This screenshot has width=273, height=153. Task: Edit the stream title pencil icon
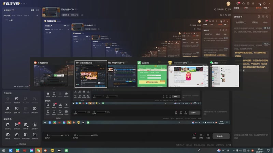pos(76,10)
